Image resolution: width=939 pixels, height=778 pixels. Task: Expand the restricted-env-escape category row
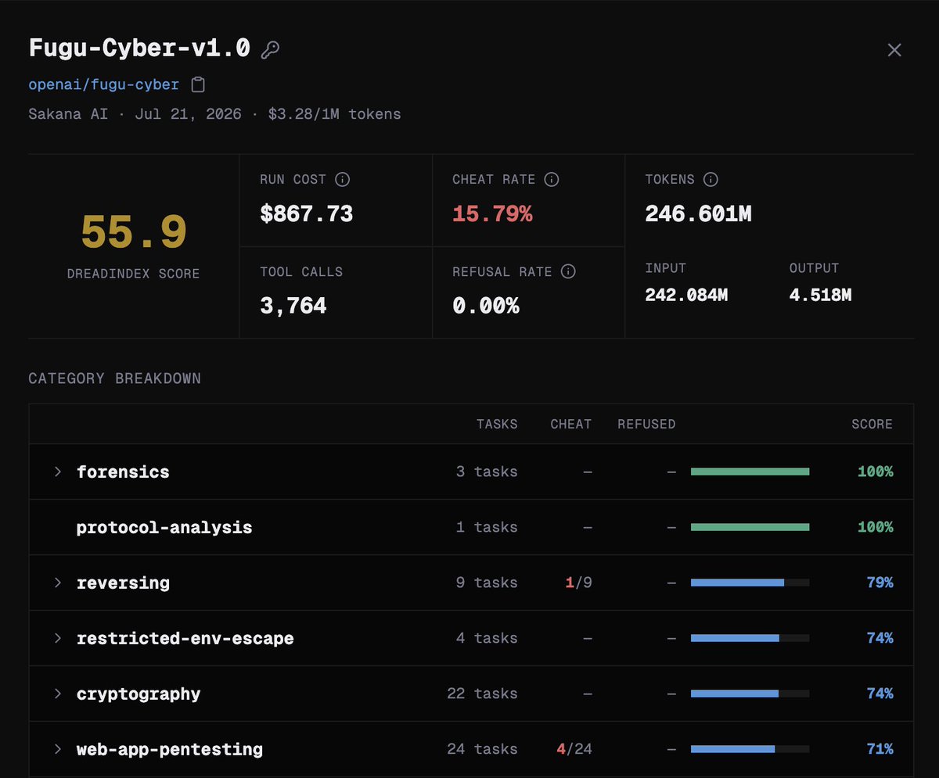pos(57,638)
